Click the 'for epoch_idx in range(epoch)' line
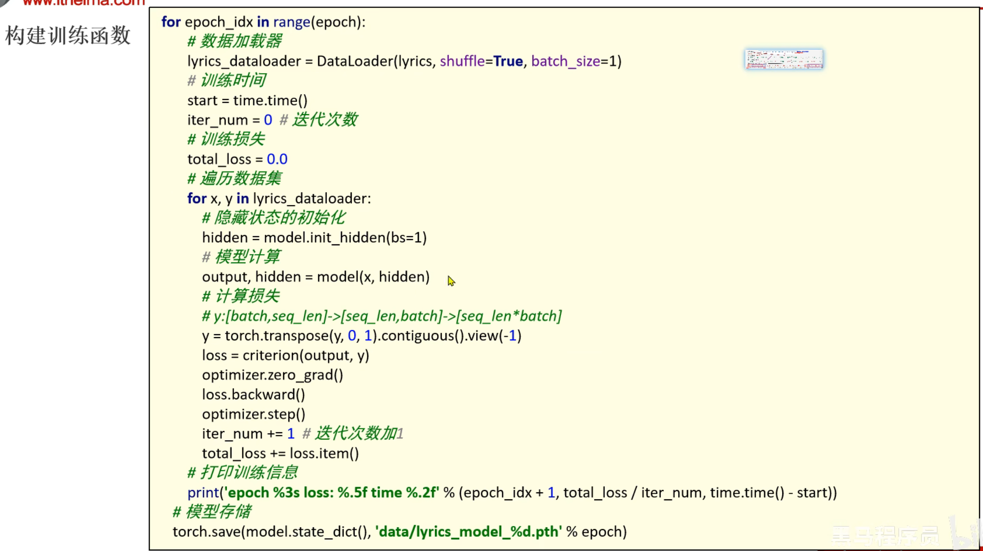The height and width of the screenshot is (551, 983). (x=263, y=22)
